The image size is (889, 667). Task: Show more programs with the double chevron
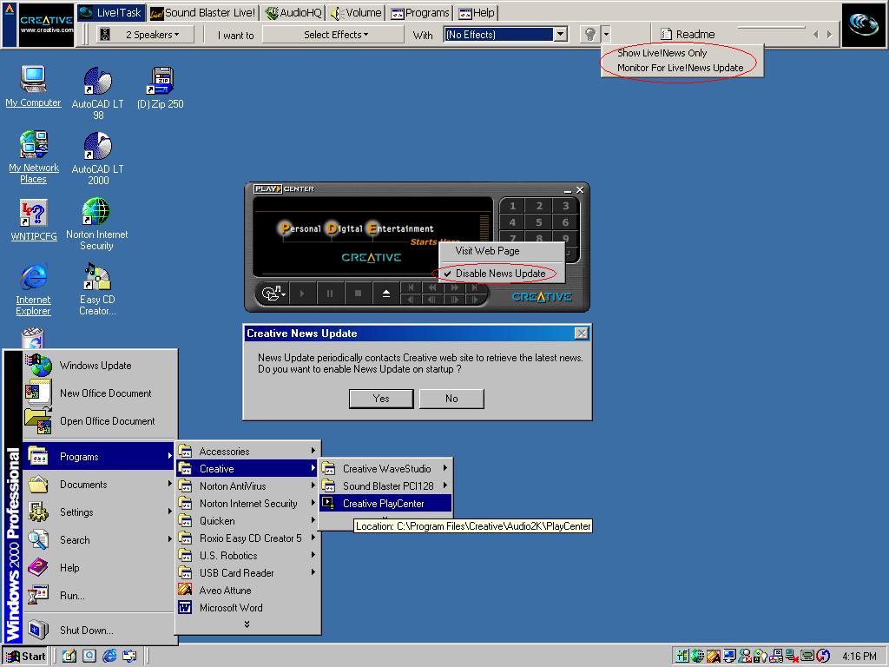click(x=247, y=624)
